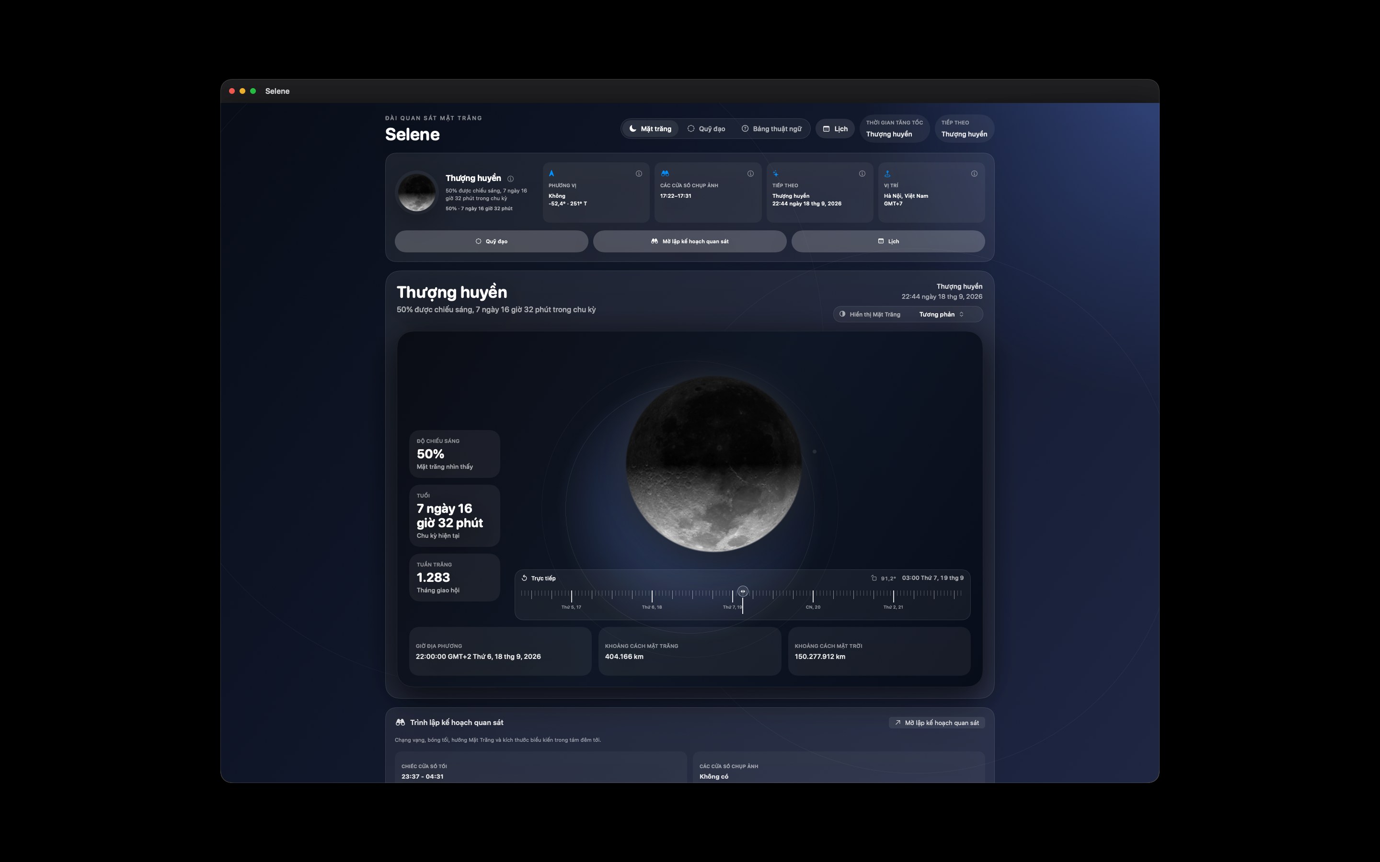1380x862 pixels.
Task: Open the Tương phản display dropdown
Action: 942,314
